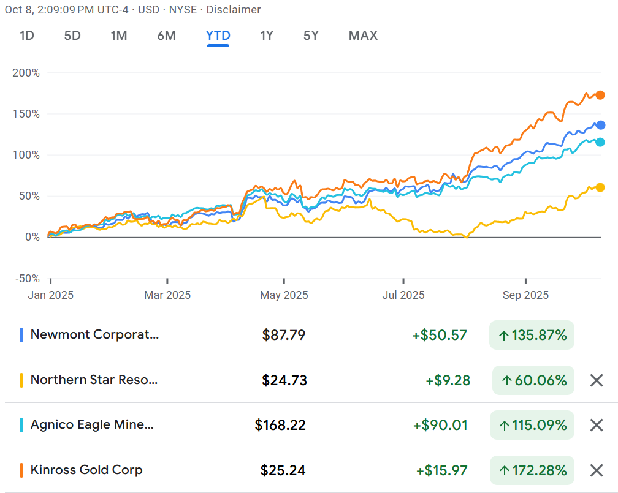
Task: Remove Agnico Eagle Mines from comparison
Action: [596, 425]
